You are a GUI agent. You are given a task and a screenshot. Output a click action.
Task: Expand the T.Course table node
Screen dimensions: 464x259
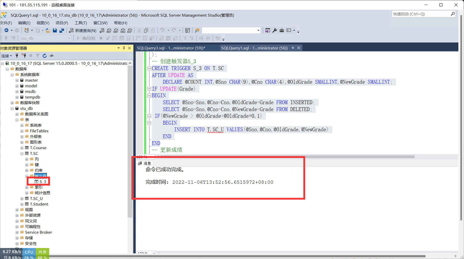pos(22,148)
